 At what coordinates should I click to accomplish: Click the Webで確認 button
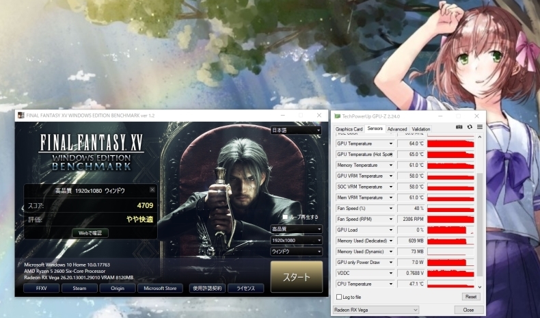point(90,233)
